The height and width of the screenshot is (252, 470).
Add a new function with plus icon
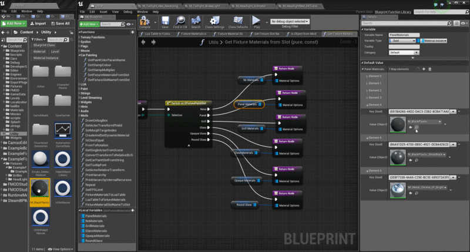tap(133, 32)
